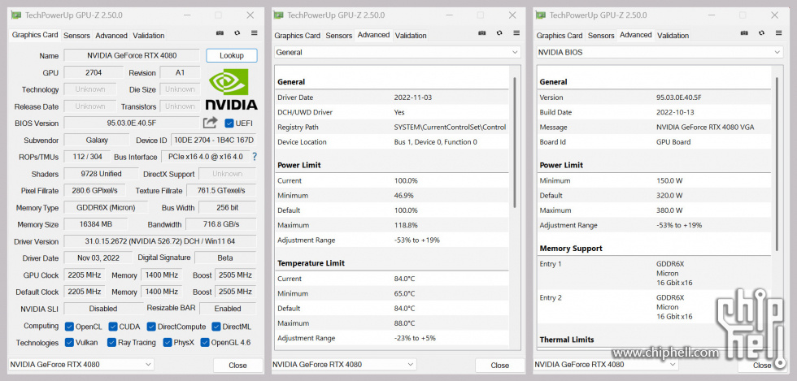Click the Memory Size field 16384 MB
Image resolution: width=797 pixels, height=381 pixels.
click(96, 224)
